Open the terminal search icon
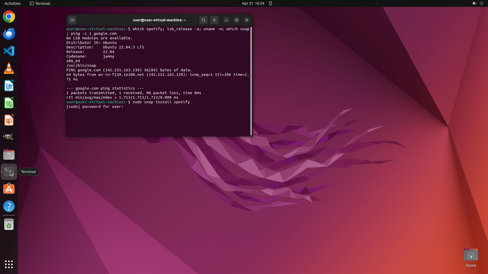Image resolution: width=488 pixels, height=274 pixels. [x=203, y=20]
